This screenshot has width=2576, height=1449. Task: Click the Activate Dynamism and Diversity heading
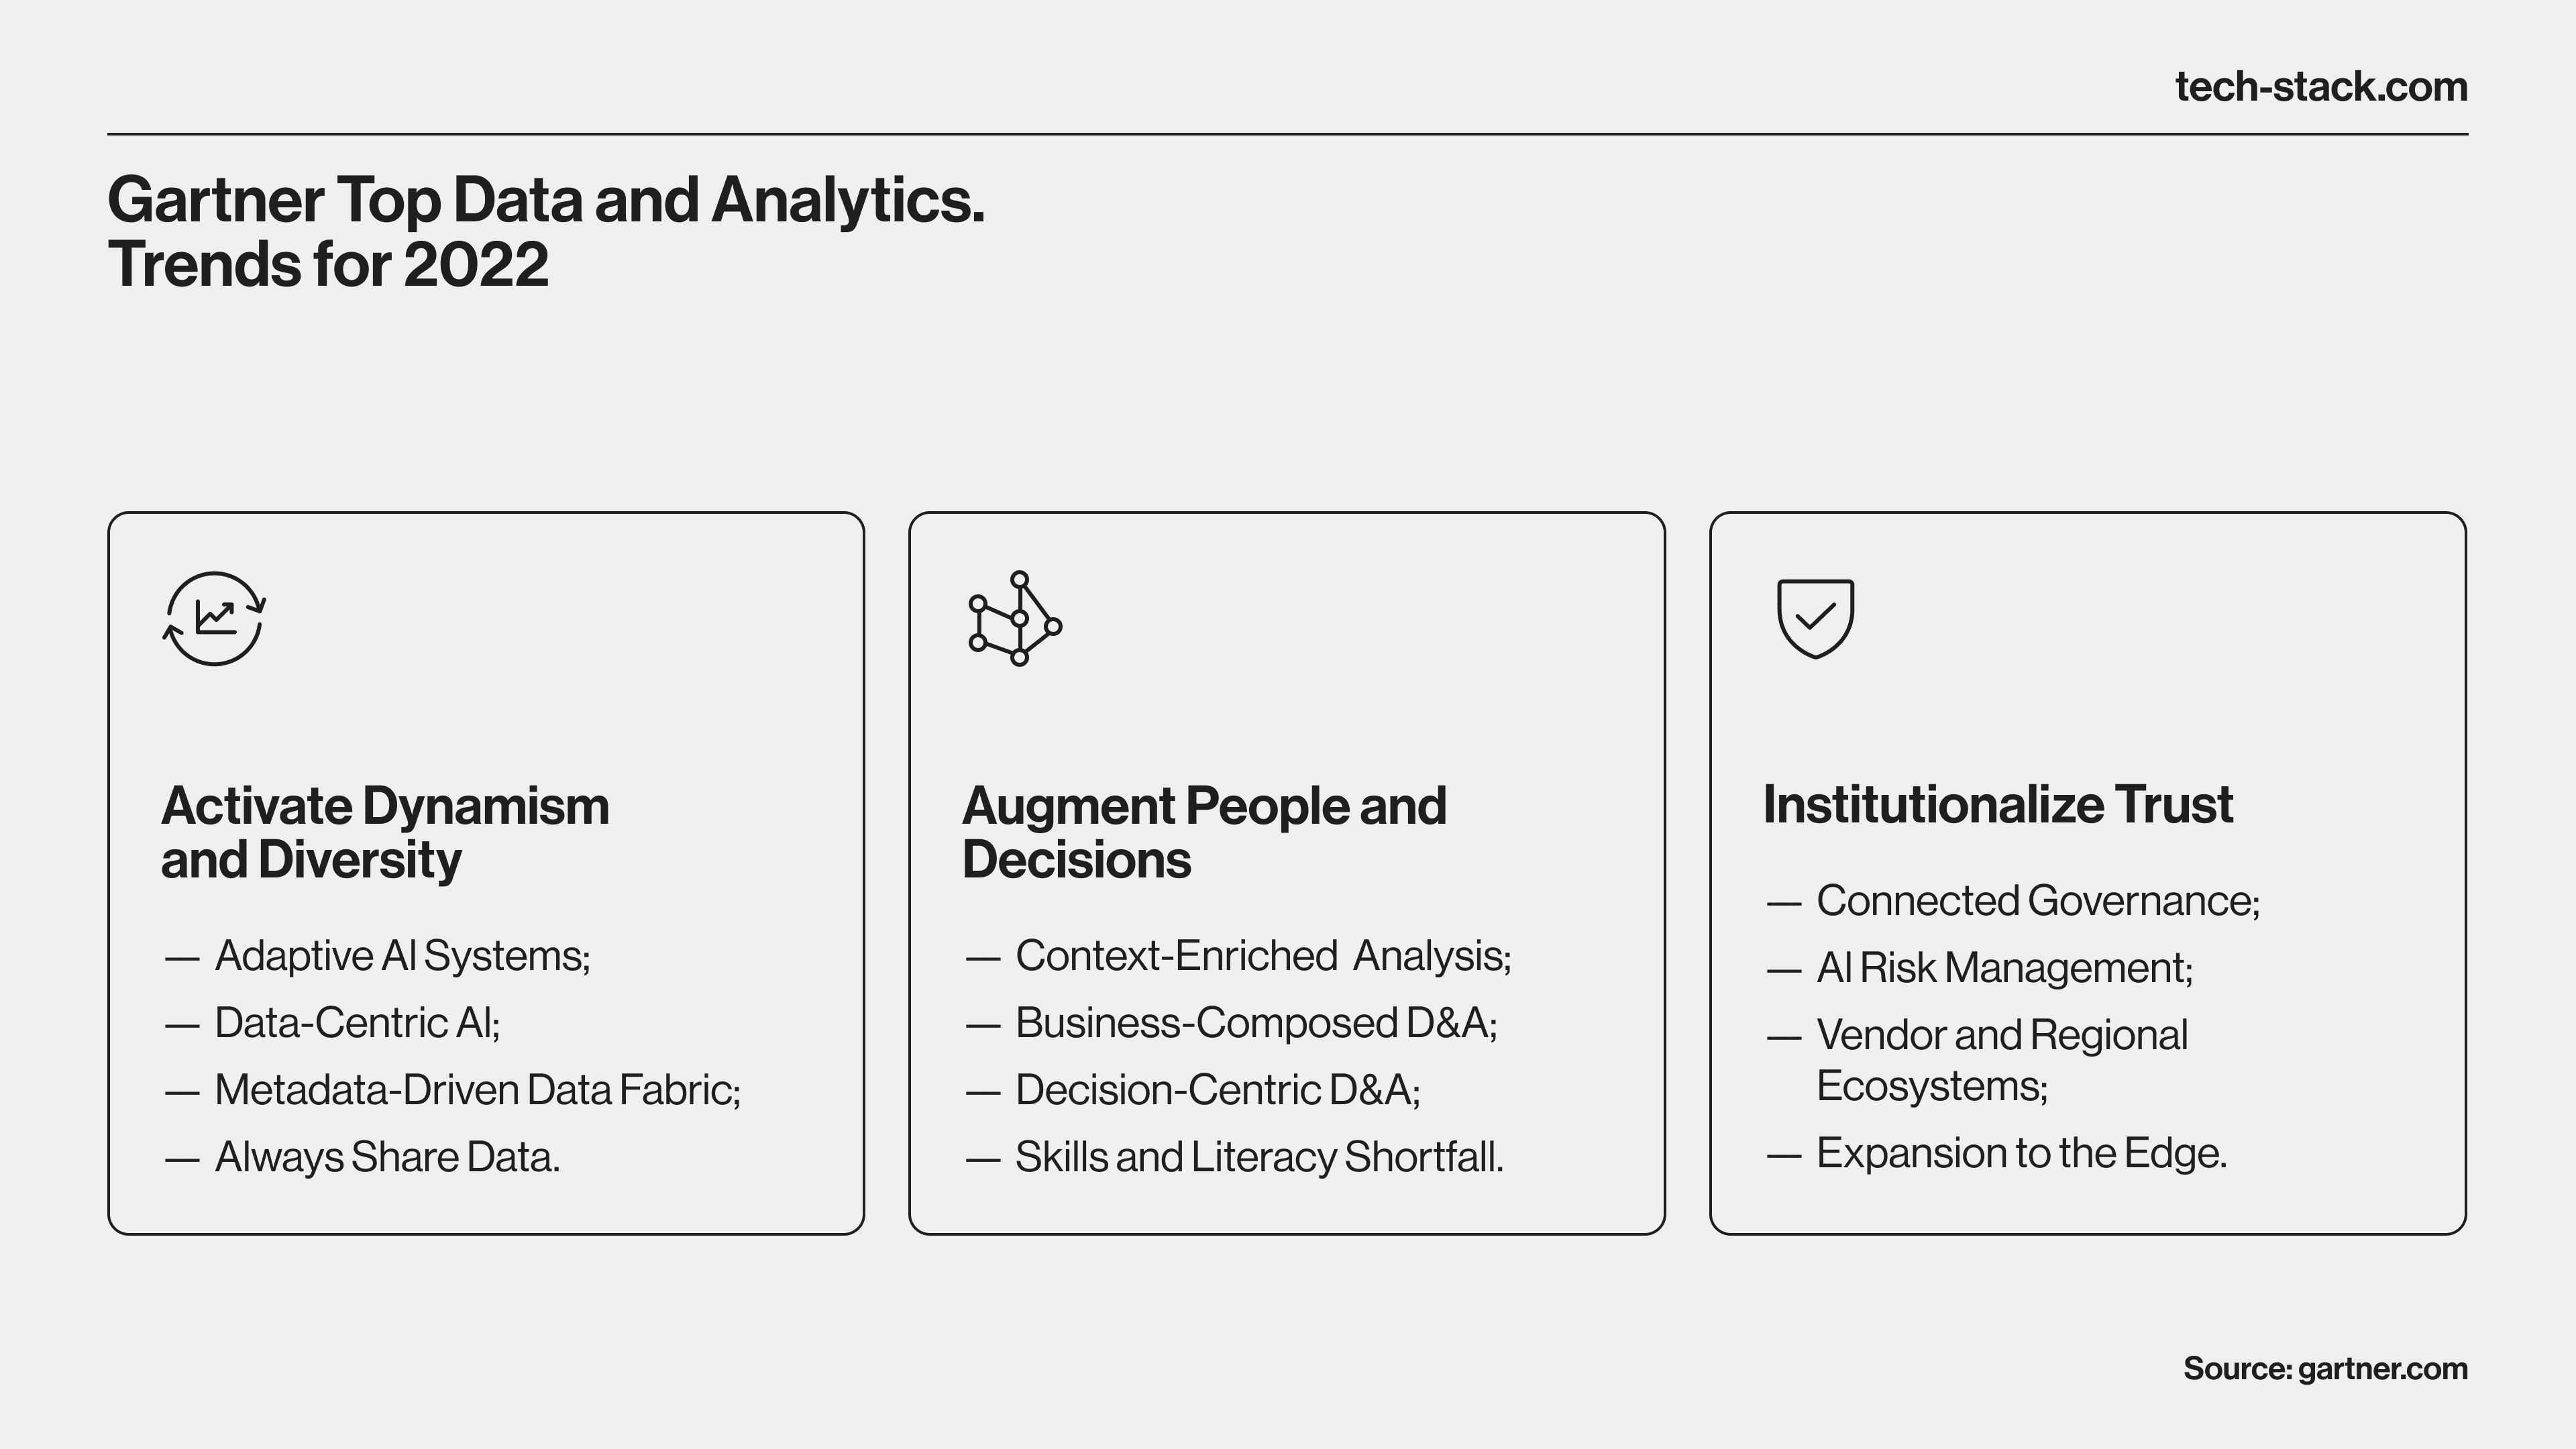(x=385, y=832)
